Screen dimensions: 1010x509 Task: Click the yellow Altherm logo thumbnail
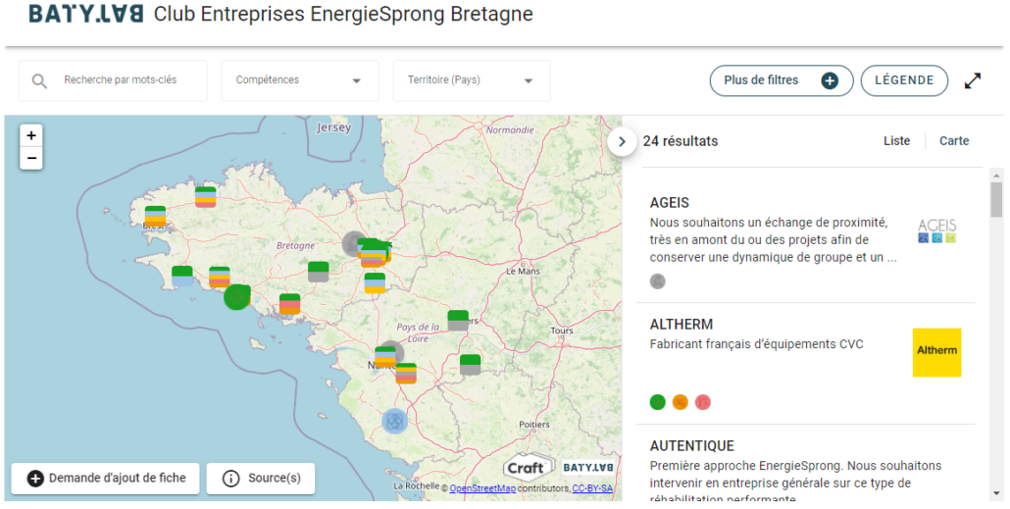pyautogui.click(x=936, y=352)
